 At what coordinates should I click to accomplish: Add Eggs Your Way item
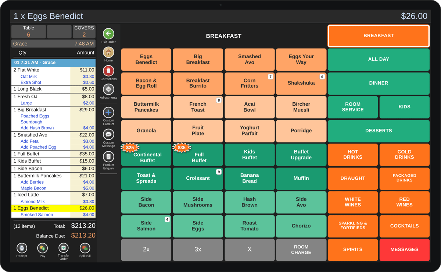tap(301, 59)
